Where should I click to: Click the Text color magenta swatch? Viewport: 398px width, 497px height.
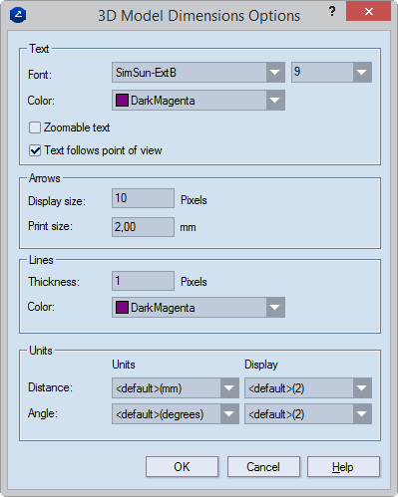pos(122,101)
